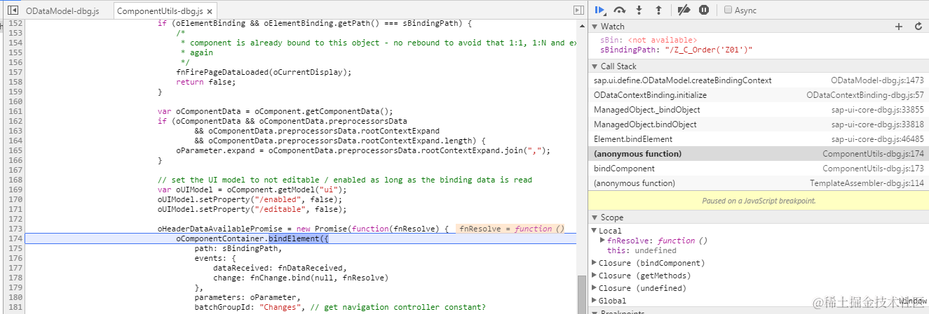Expand the fnResolve function entry

coord(603,241)
